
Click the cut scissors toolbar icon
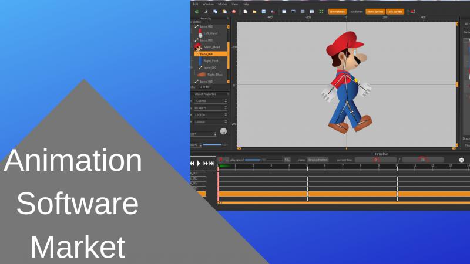coord(206,12)
